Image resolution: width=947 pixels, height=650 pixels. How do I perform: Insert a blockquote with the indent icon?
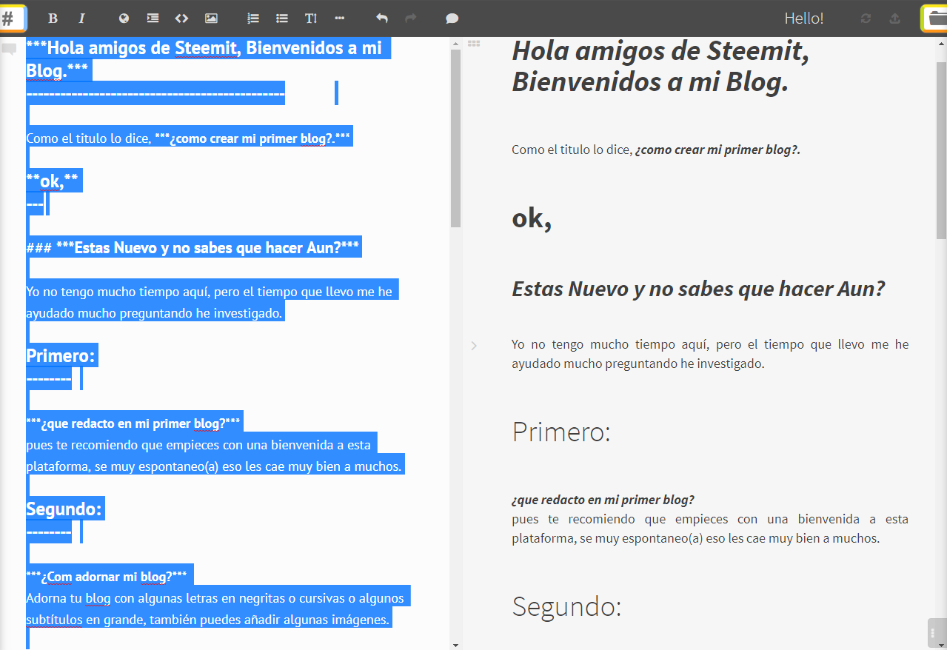click(153, 19)
